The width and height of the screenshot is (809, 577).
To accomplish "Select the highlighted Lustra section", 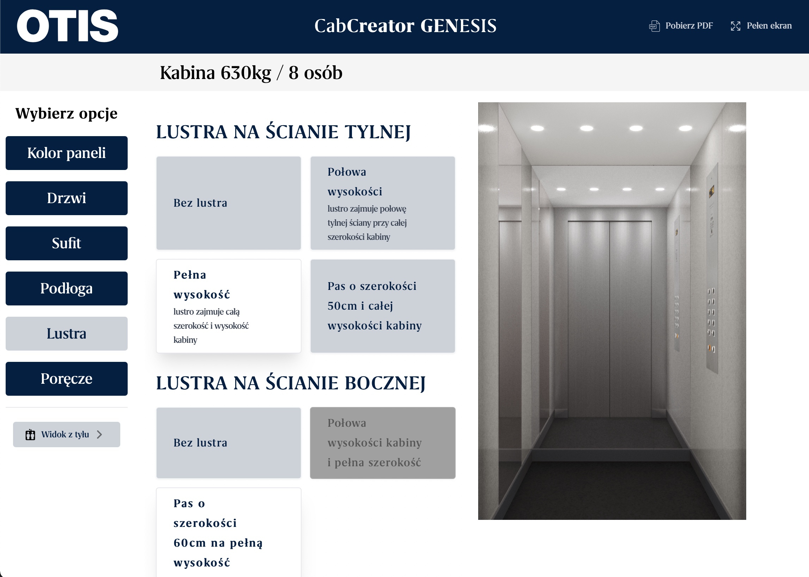I will point(66,334).
